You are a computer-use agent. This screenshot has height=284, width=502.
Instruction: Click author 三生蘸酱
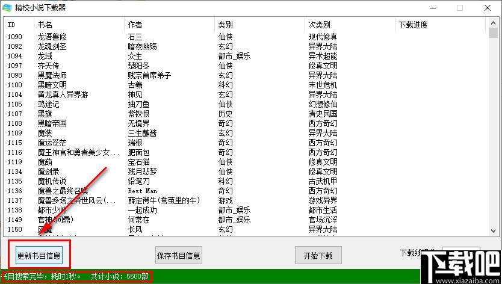coord(142,133)
